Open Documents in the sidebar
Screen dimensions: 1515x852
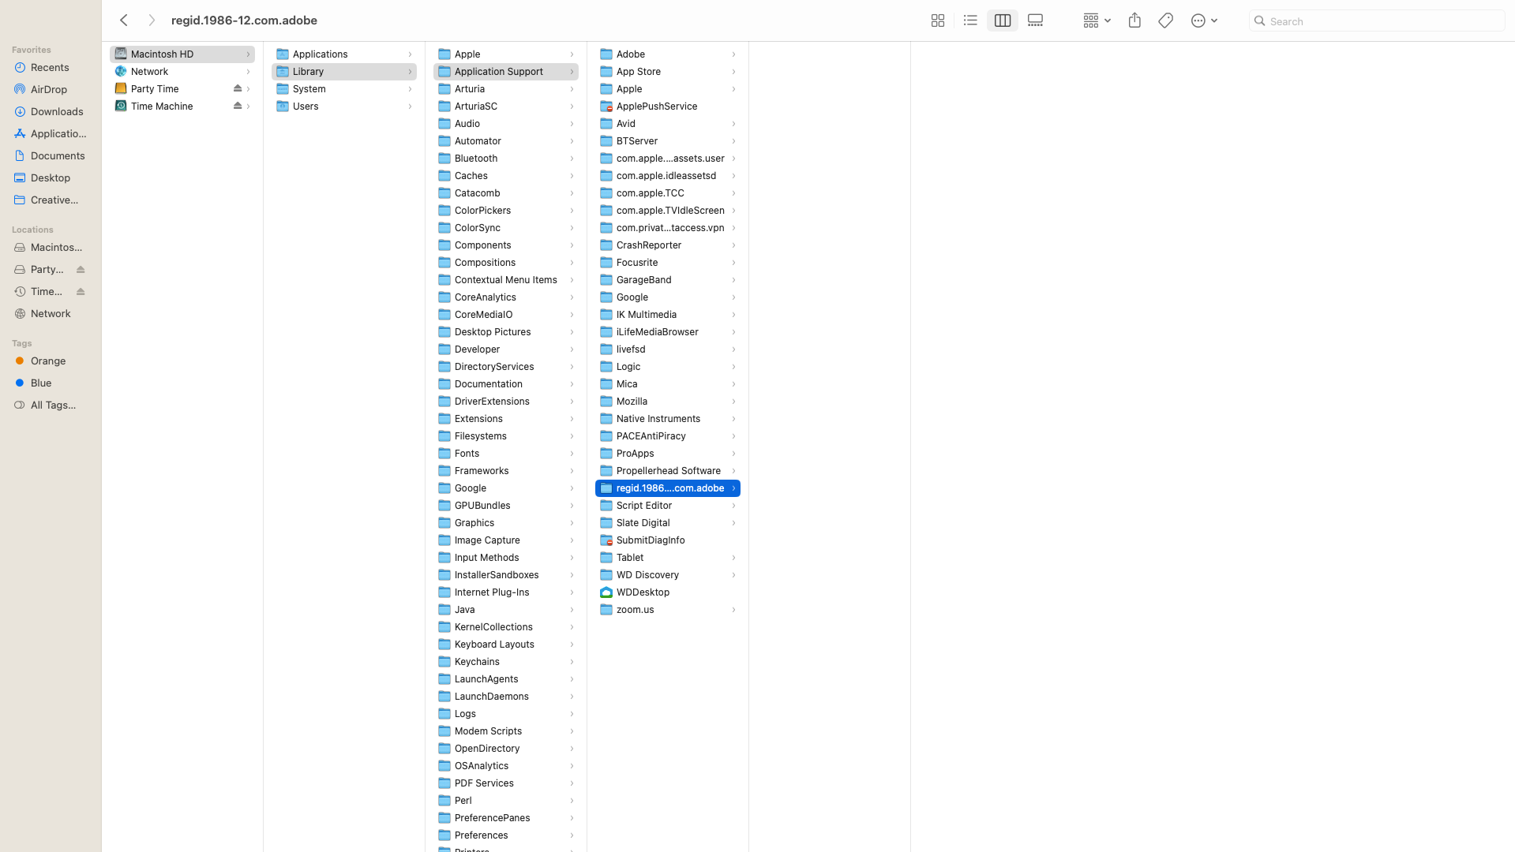[51, 156]
